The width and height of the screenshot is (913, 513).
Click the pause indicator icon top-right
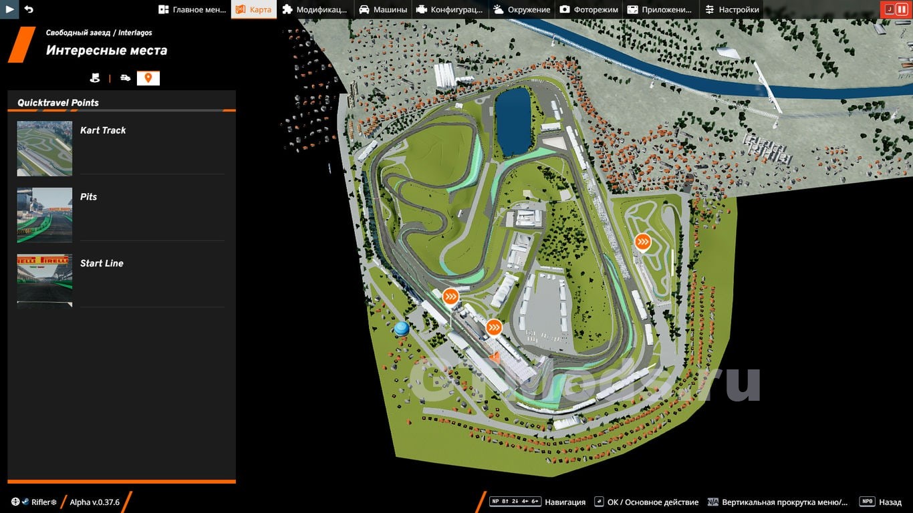(902, 9)
